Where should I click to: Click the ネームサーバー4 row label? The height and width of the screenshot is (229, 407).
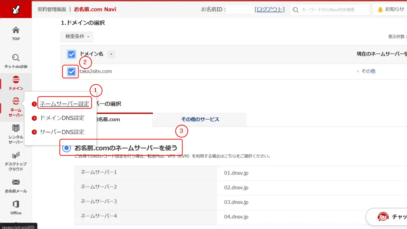click(99, 216)
